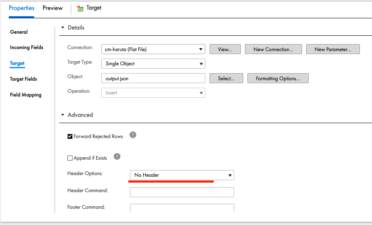
Task: Switch to the Preview tab
Action: pos(52,8)
